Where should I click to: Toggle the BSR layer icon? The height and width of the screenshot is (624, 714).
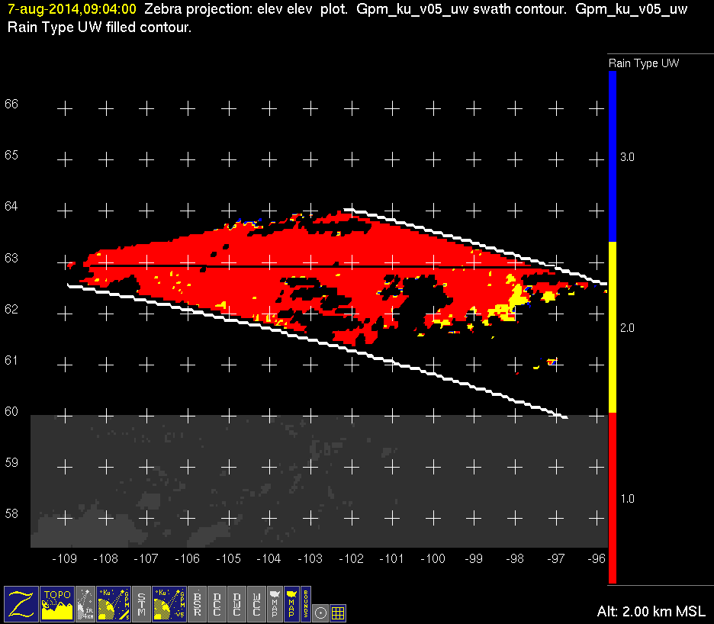(x=198, y=604)
